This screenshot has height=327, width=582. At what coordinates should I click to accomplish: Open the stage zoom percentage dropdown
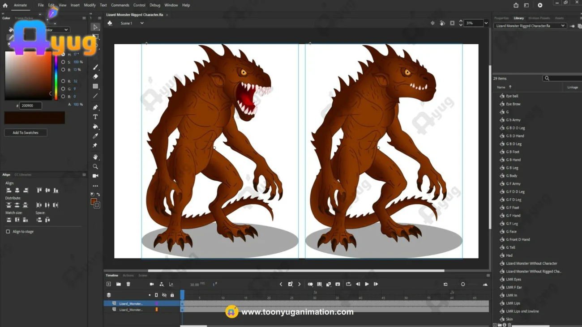tap(486, 23)
